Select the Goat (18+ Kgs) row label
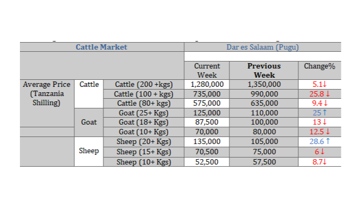This screenshot has height=205, width=364. (x=144, y=122)
